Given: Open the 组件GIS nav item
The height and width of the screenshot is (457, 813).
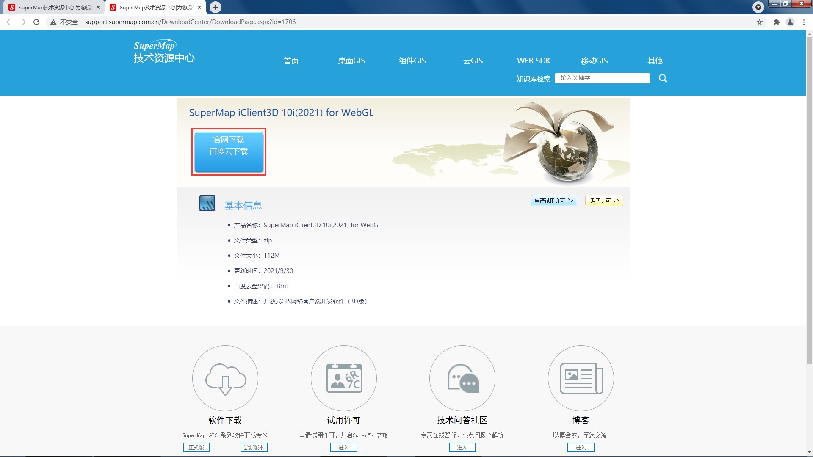Looking at the screenshot, I should [x=412, y=61].
